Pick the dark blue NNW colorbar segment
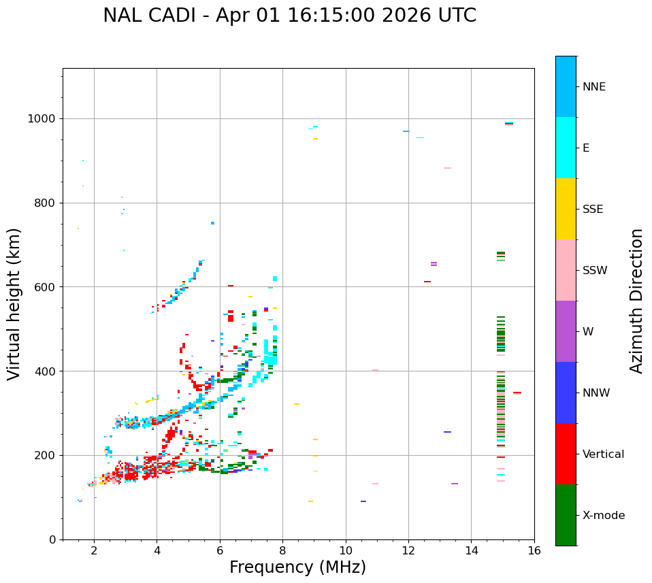652x583 pixels. click(x=566, y=393)
